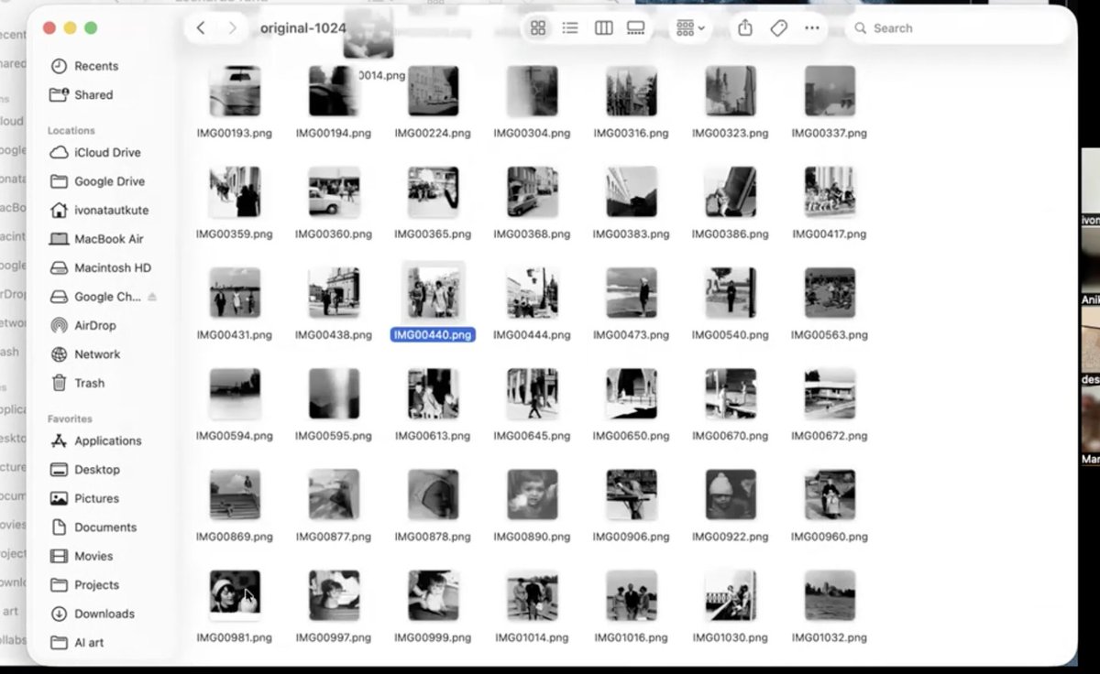Eject the Google Ch... volume
Image resolution: width=1100 pixels, height=674 pixels.
[152, 297]
